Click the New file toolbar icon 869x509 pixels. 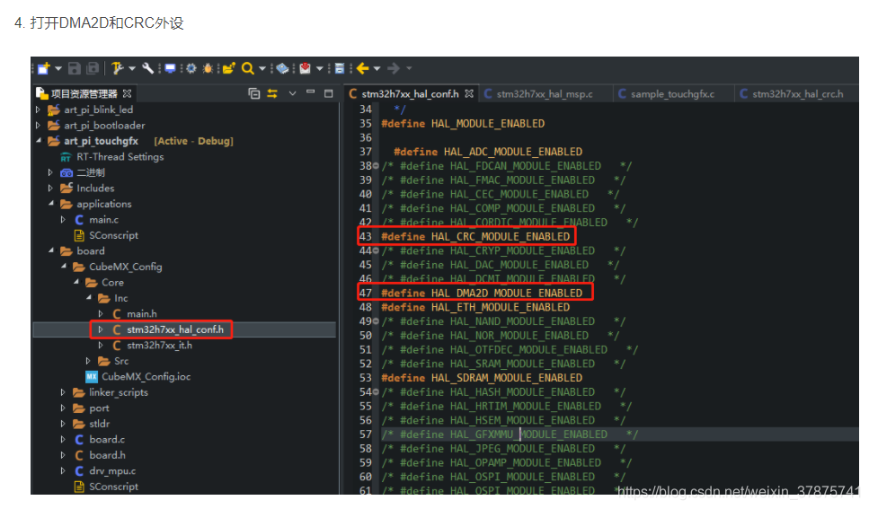[44, 68]
